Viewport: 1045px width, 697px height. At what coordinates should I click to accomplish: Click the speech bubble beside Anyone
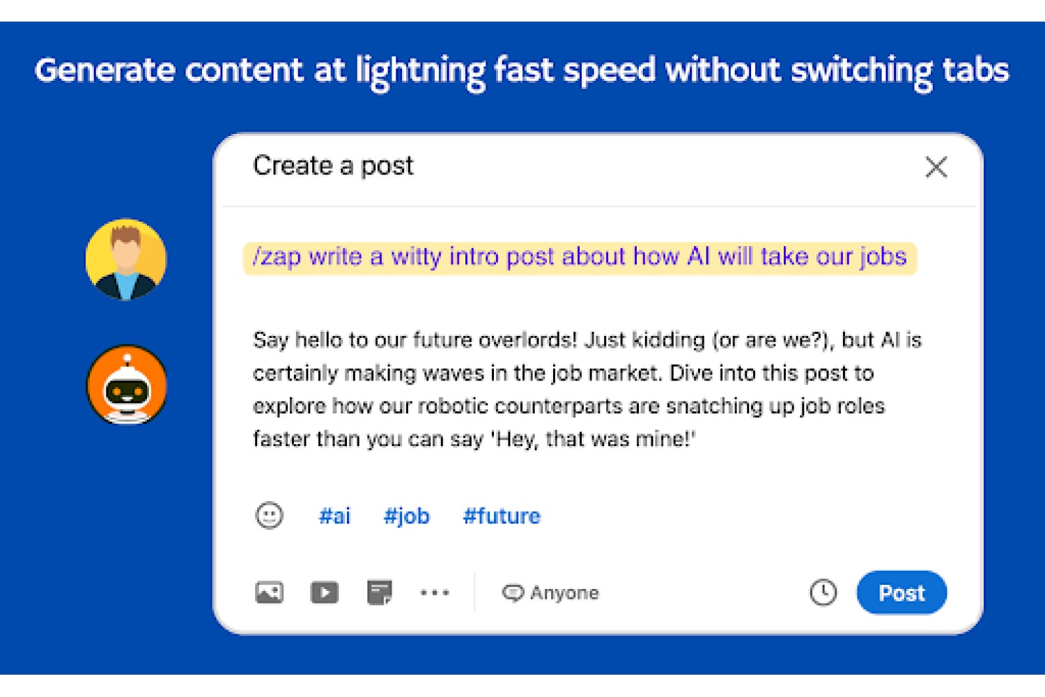coord(513,593)
